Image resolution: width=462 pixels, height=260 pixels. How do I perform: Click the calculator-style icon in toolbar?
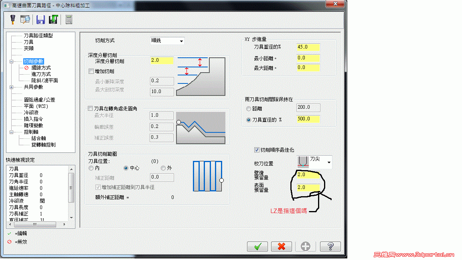tap(69, 19)
